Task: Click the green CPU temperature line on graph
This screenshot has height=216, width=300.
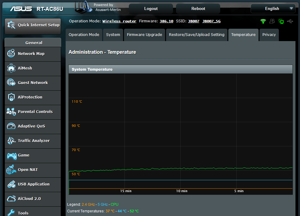Action: coord(181,168)
